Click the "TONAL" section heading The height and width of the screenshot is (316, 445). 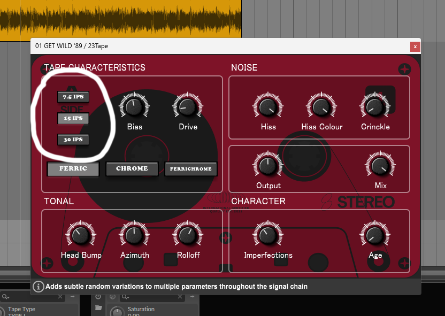tap(59, 201)
